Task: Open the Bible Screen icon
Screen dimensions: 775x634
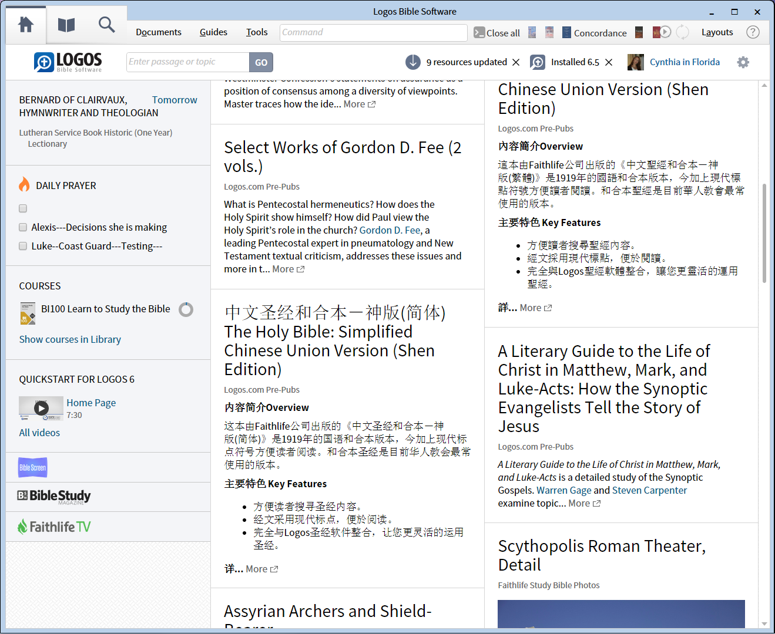Action: 33,467
